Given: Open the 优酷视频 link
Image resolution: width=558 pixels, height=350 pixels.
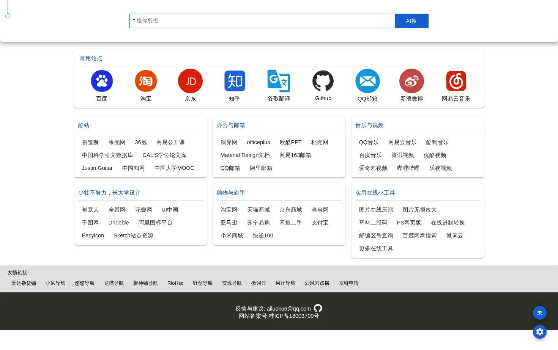Looking at the screenshot, I should pyautogui.click(x=435, y=155).
